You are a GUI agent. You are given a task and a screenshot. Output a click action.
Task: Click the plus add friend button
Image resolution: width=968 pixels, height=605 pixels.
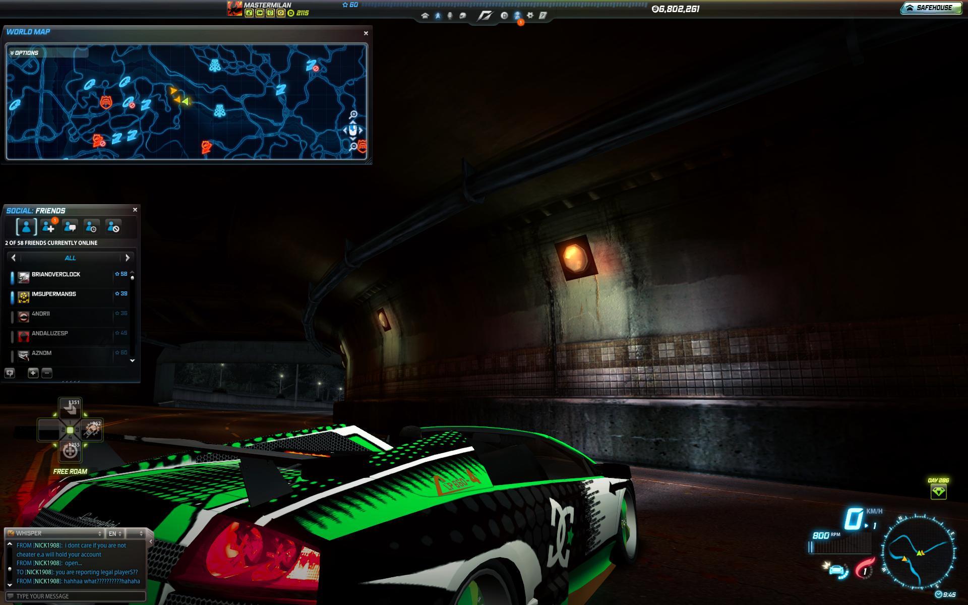[x=33, y=373]
